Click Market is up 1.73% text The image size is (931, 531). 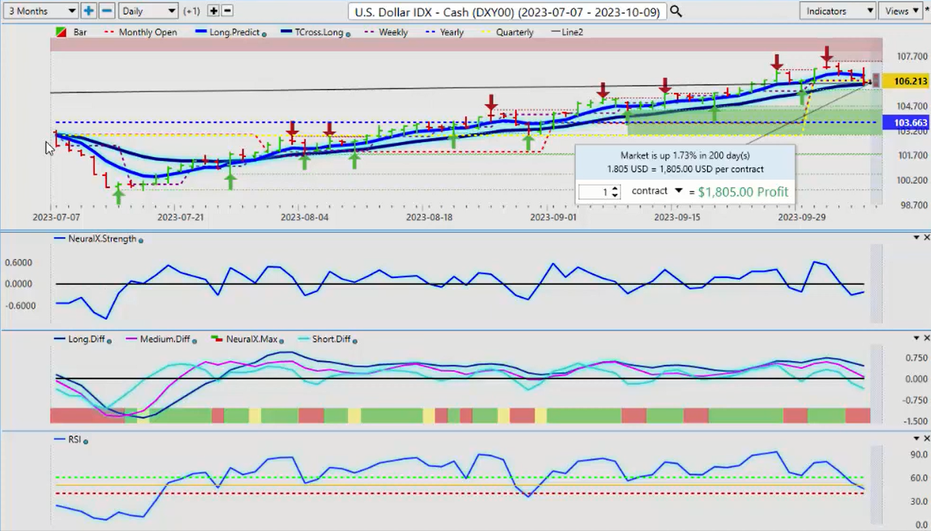pyautogui.click(x=685, y=156)
